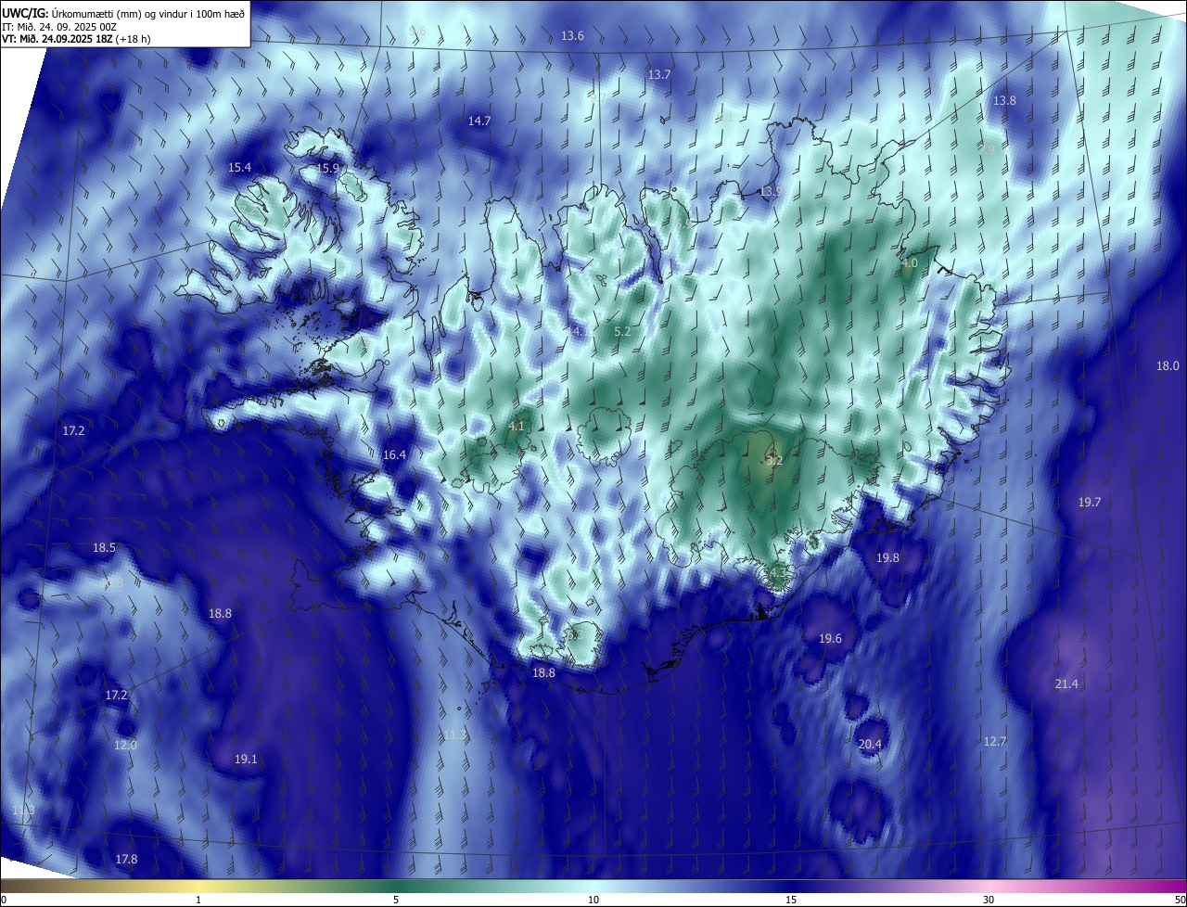
Task: Click the 18.5 value label
Action: click(x=104, y=548)
